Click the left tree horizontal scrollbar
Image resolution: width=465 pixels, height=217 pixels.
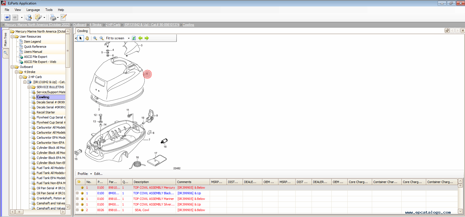[x=38, y=212]
